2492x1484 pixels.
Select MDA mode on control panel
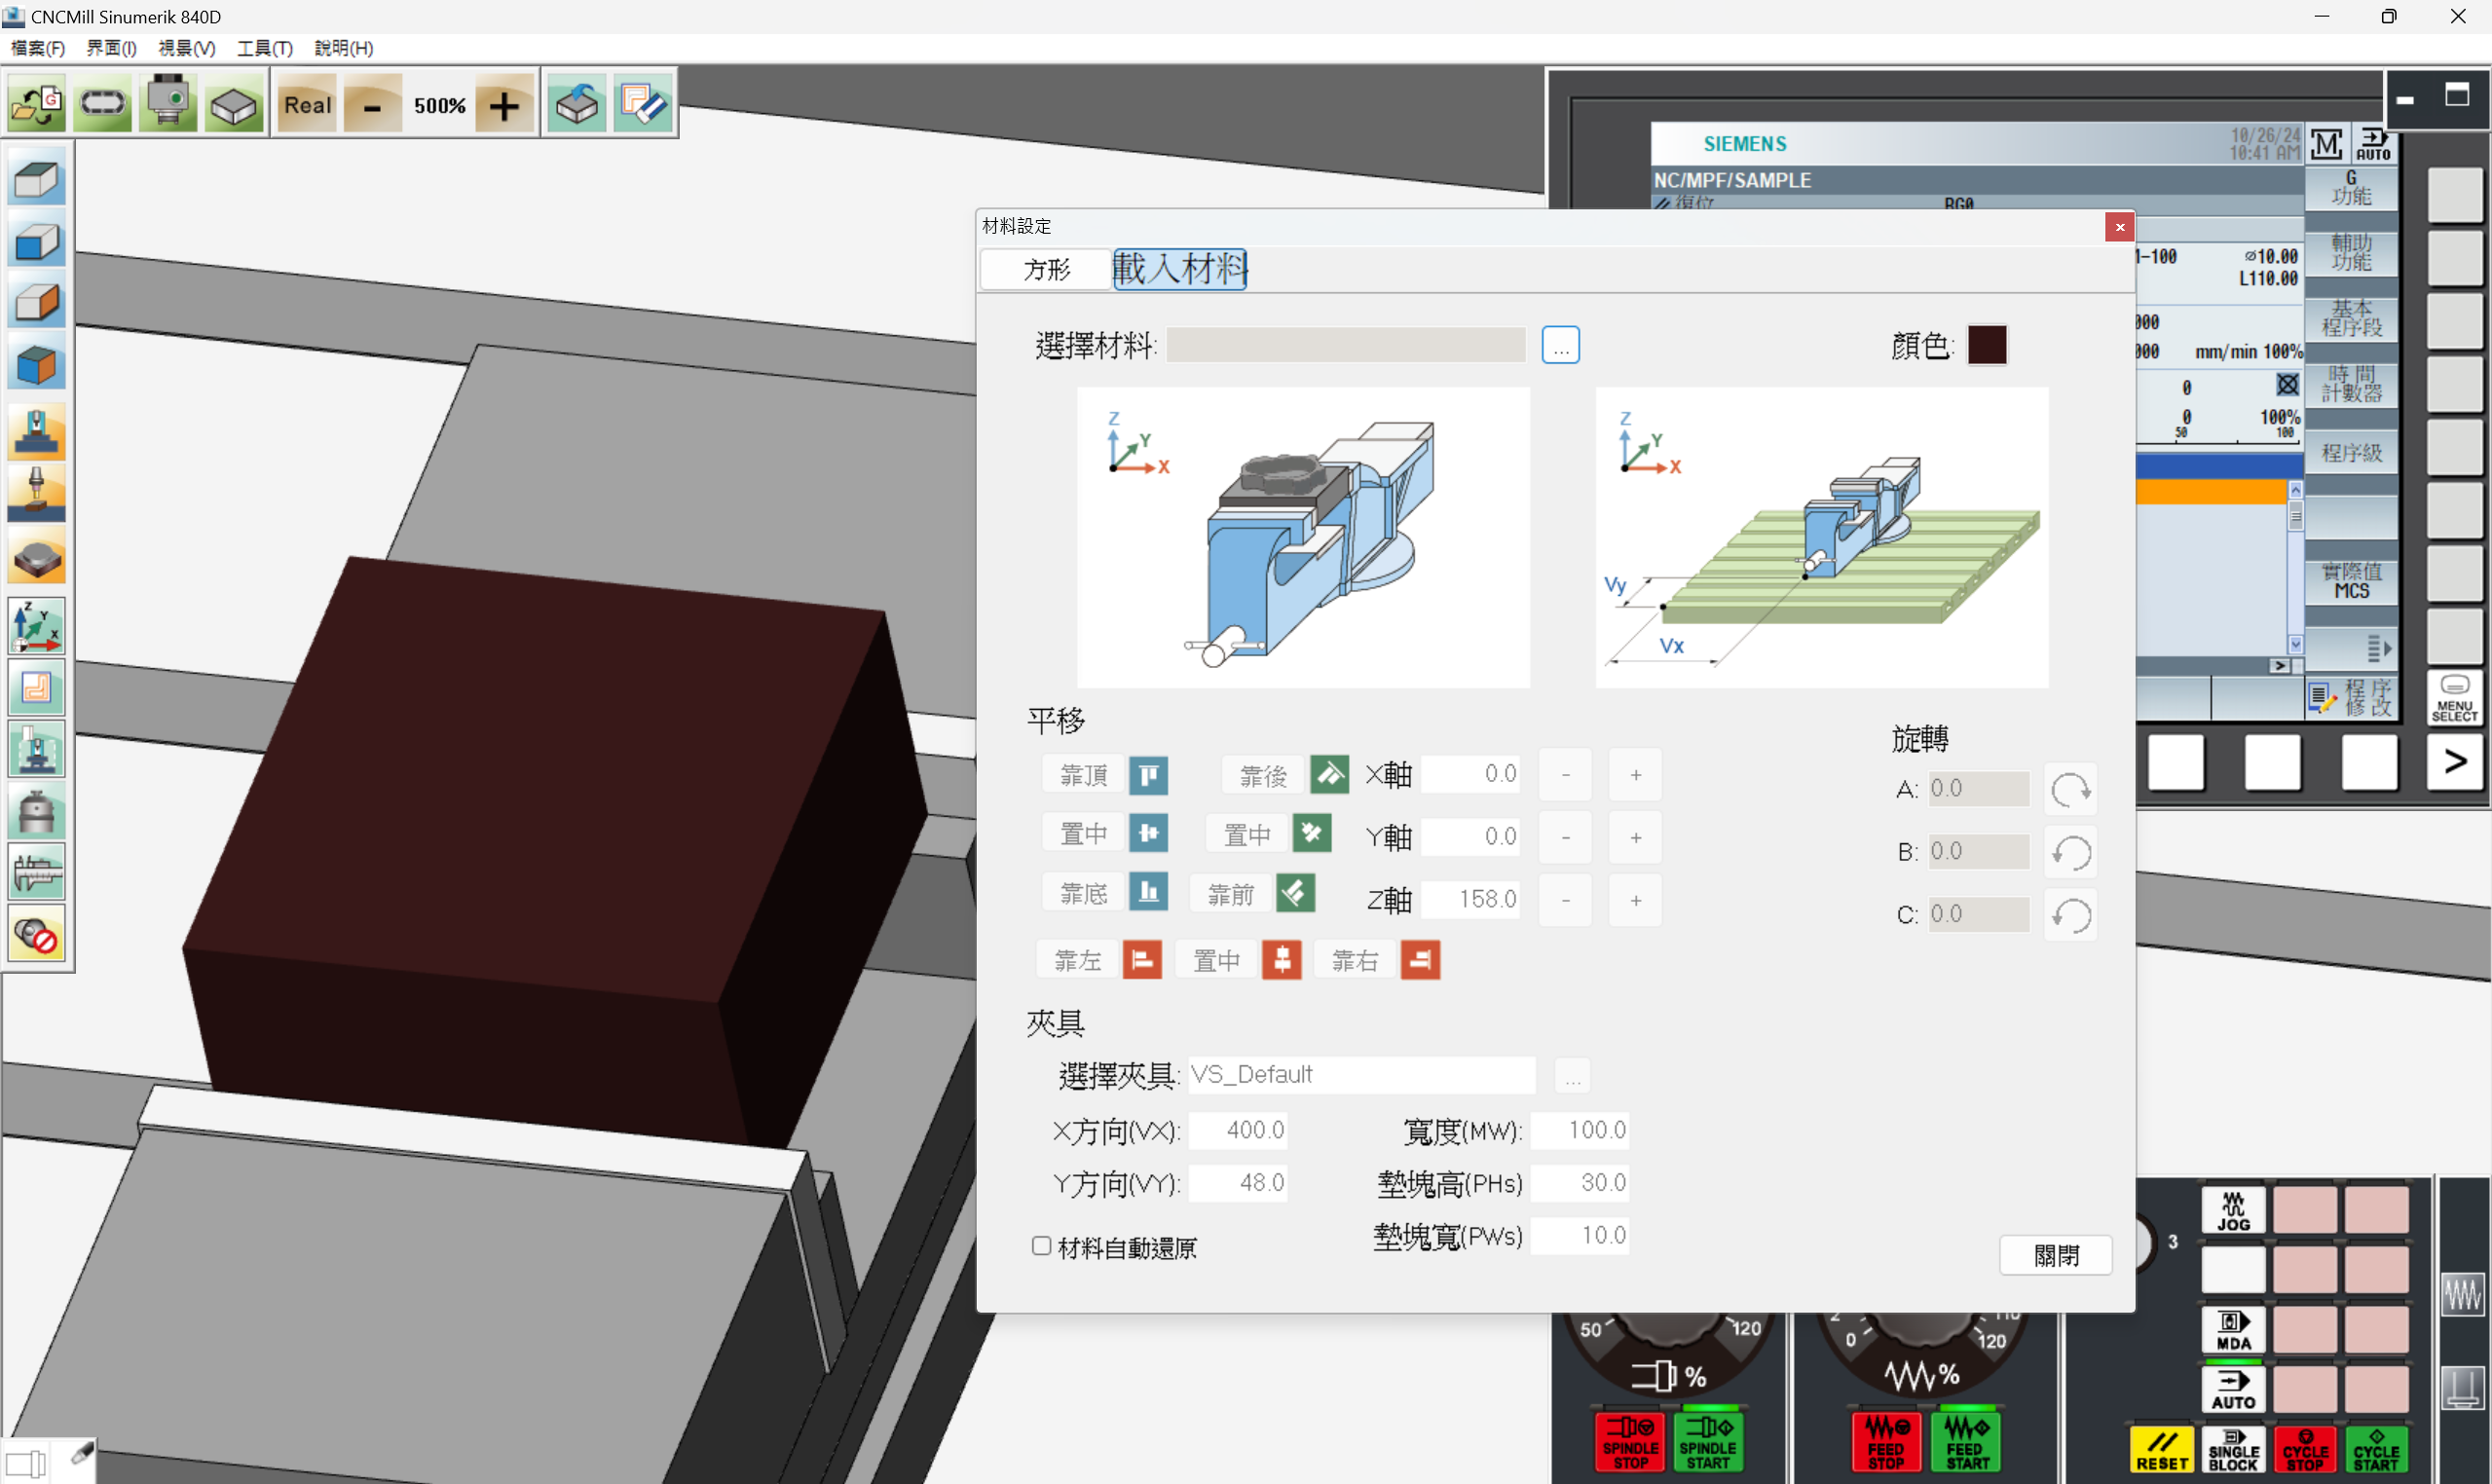pos(2233,1330)
